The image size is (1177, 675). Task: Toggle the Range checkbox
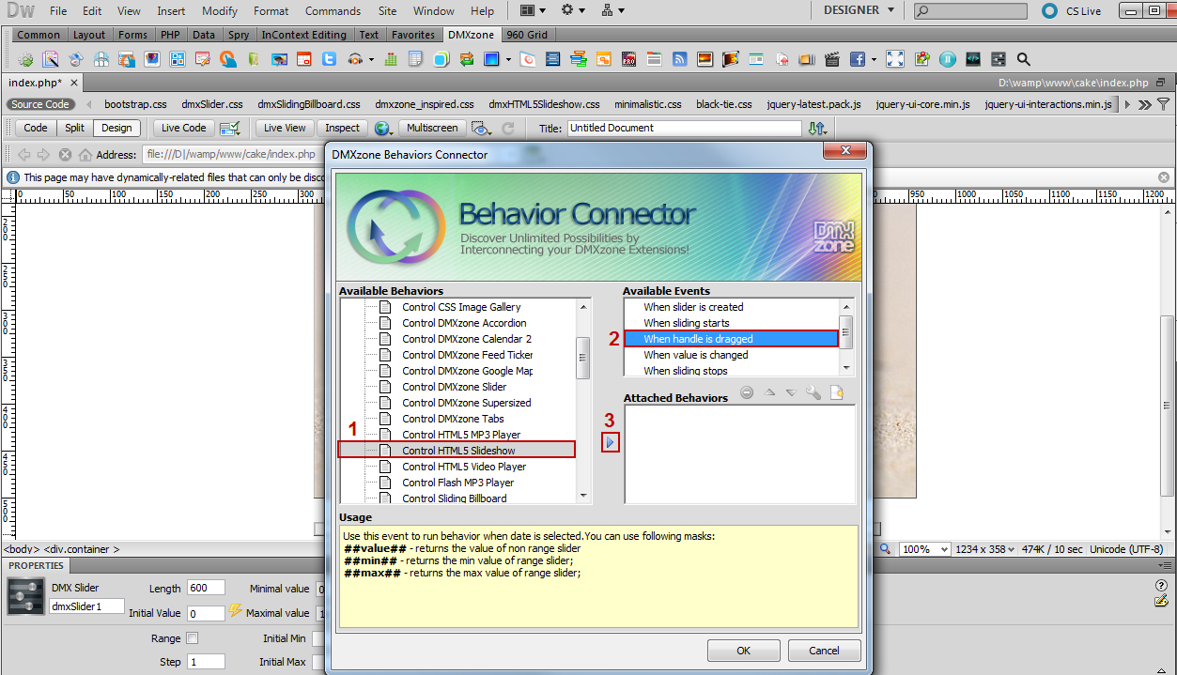[193, 638]
